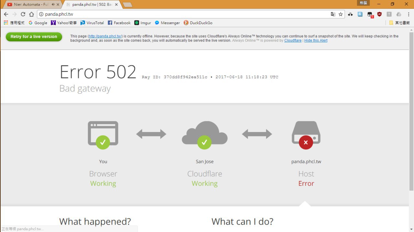The image size is (414, 232).
Task: Mute audio on the Nier: Automata tab
Action: 53,5
